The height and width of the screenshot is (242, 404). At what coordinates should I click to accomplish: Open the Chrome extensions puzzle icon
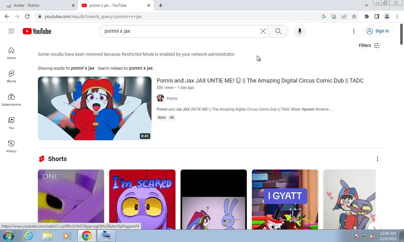[366, 16]
